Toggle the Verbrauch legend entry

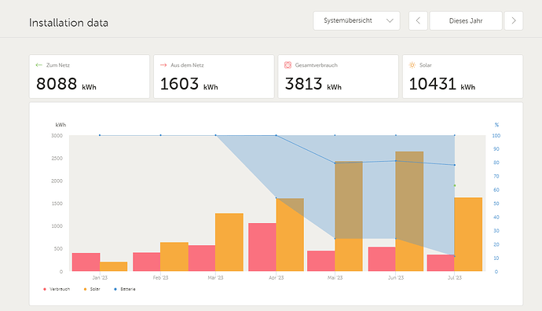tap(57, 289)
